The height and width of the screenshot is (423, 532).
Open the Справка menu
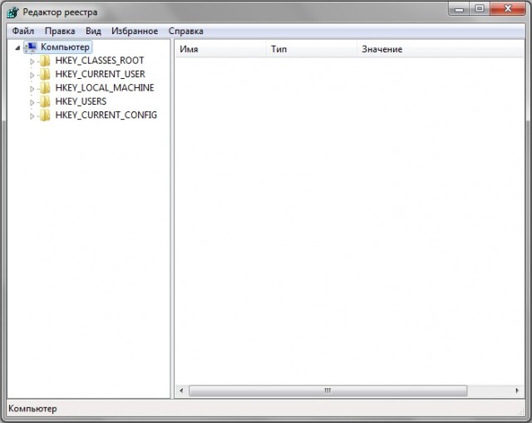click(185, 31)
